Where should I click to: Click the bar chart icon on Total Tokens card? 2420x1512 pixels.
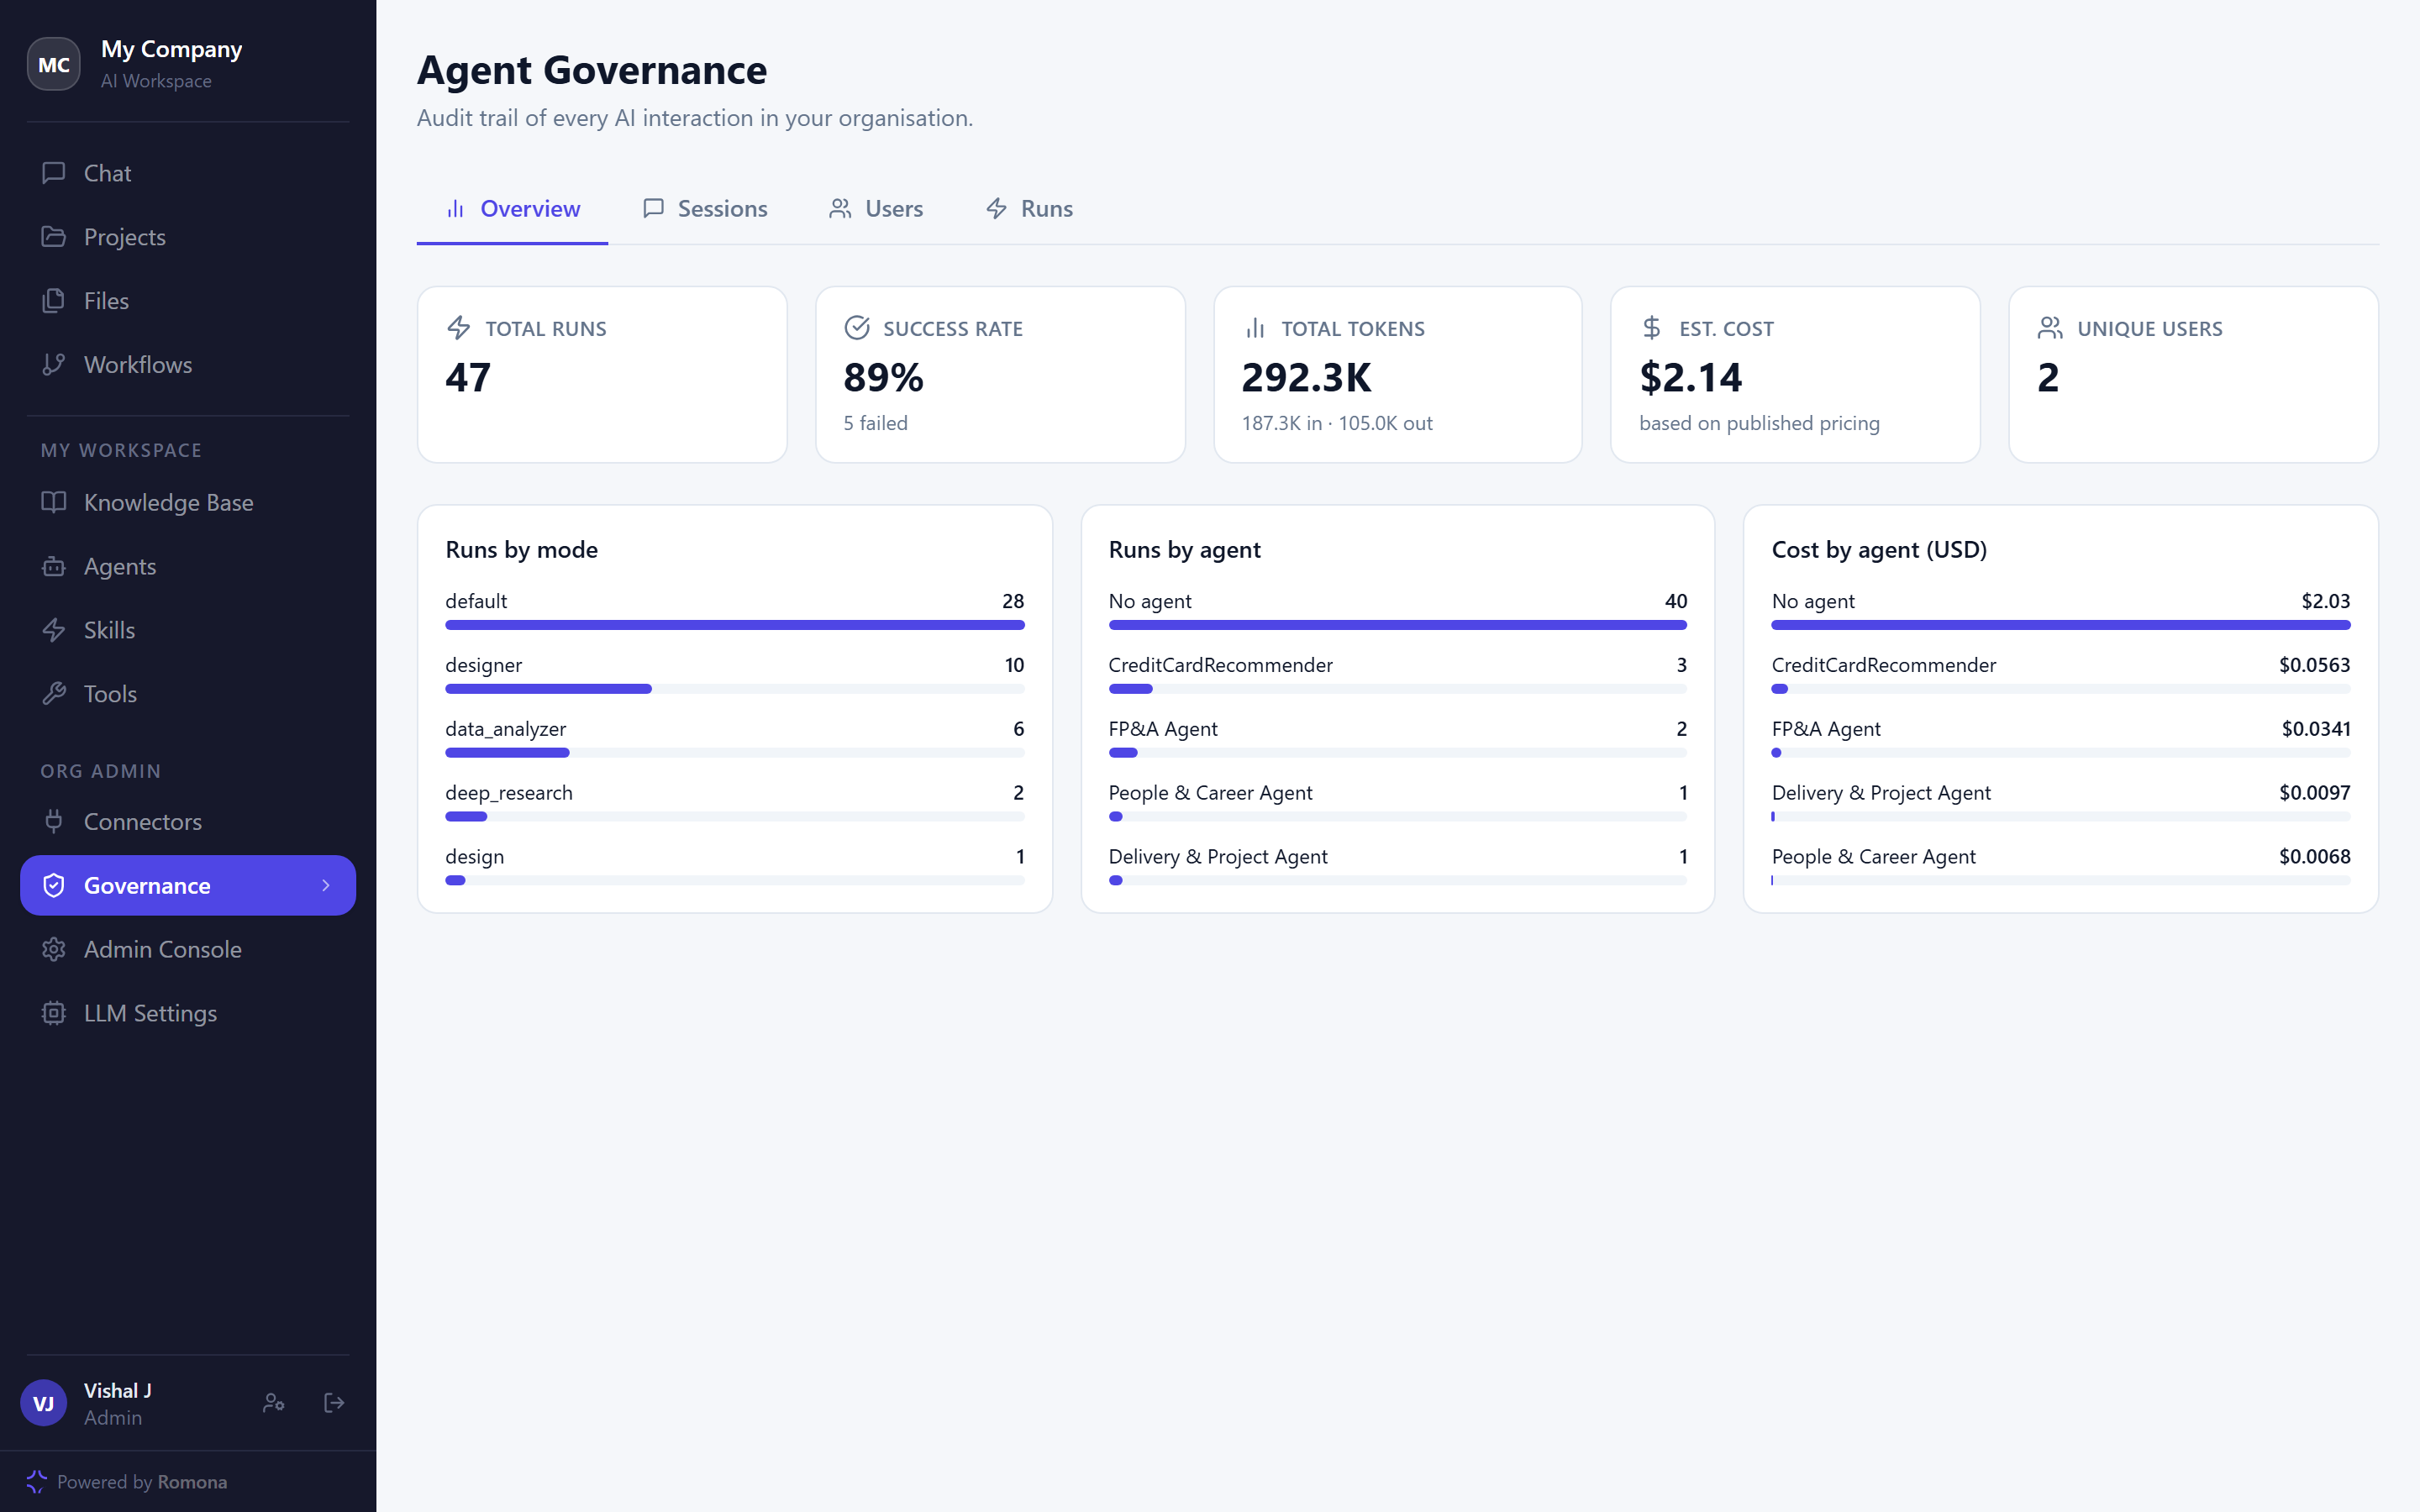[1255, 328]
